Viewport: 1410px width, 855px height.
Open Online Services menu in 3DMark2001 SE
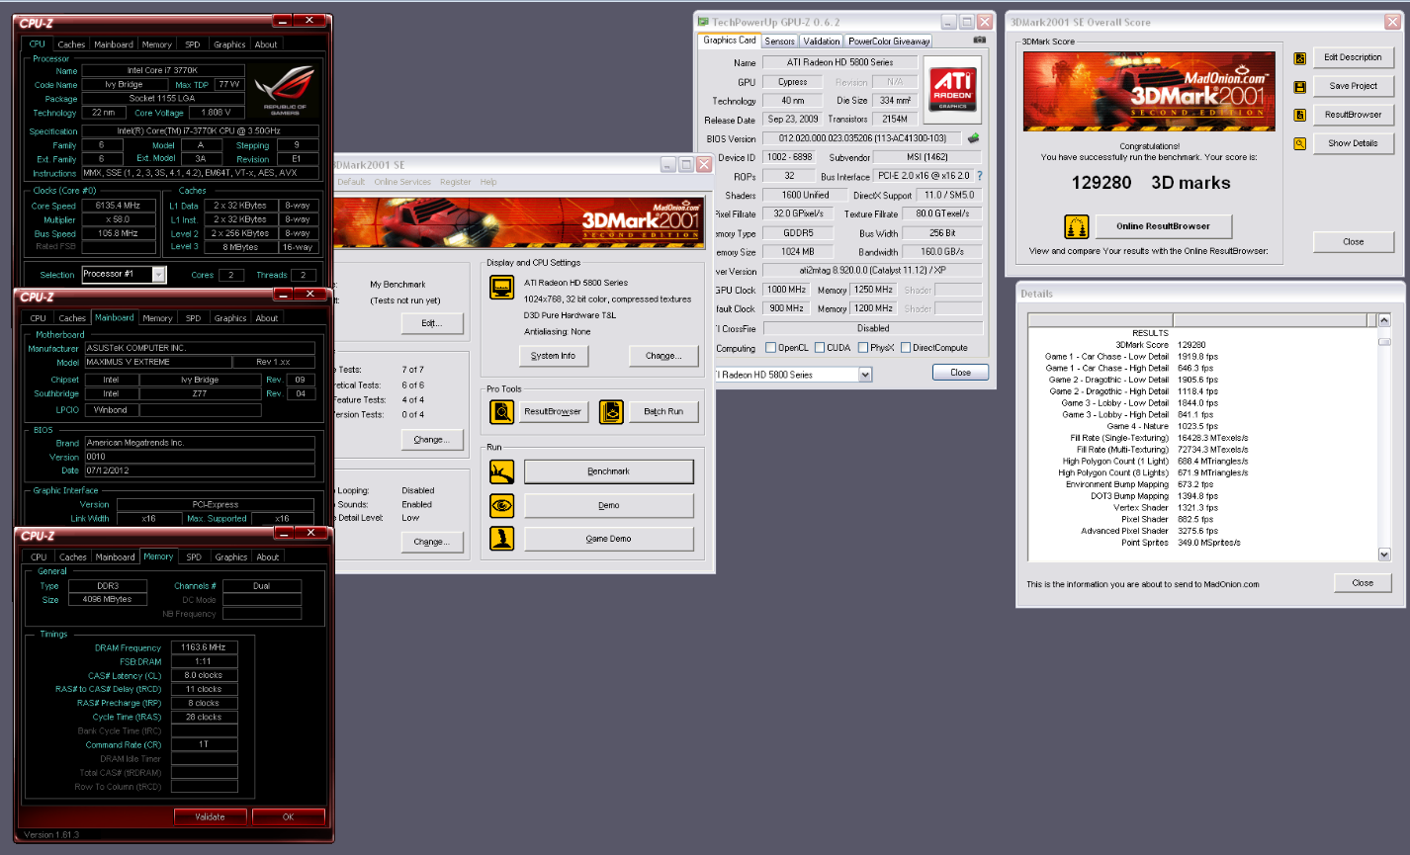[x=402, y=182]
